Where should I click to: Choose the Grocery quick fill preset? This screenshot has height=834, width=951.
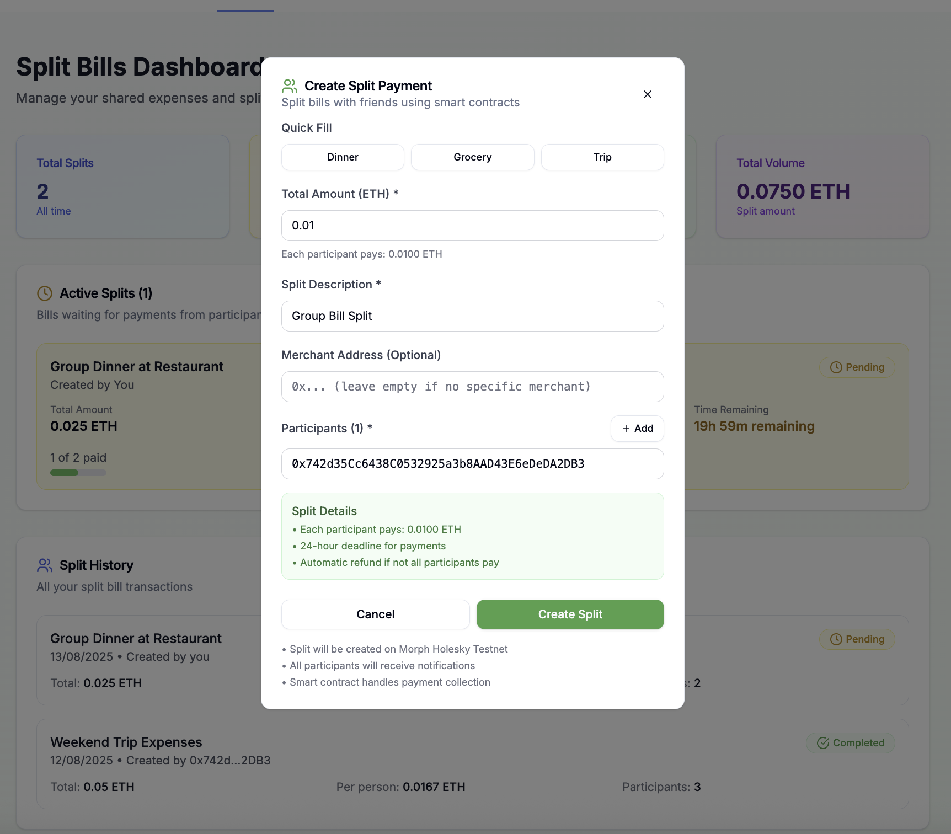(472, 157)
